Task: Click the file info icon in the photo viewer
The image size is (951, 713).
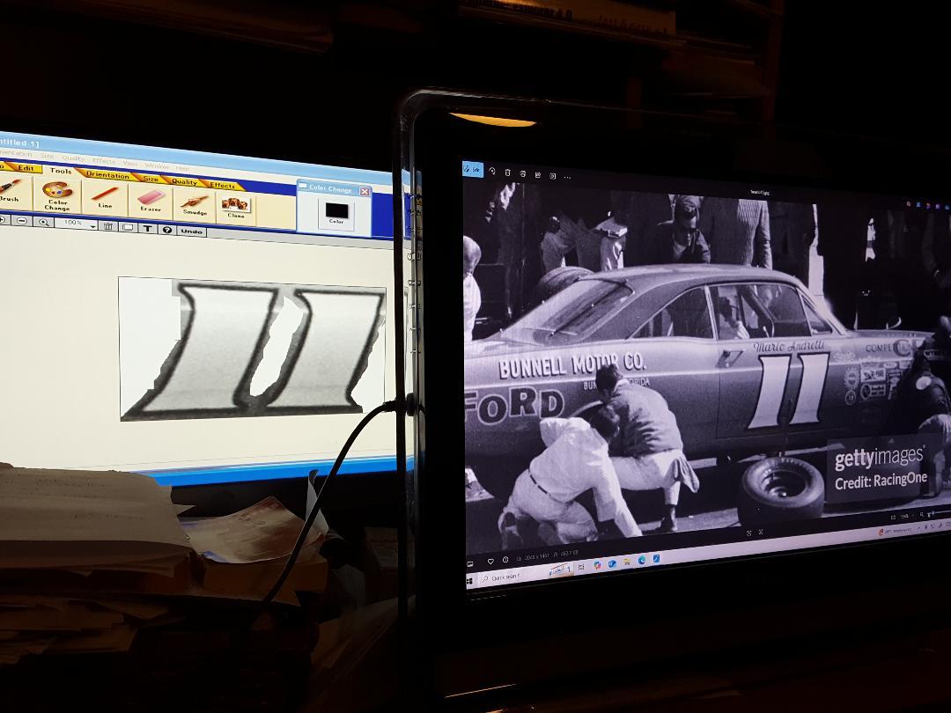Action: (505, 560)
